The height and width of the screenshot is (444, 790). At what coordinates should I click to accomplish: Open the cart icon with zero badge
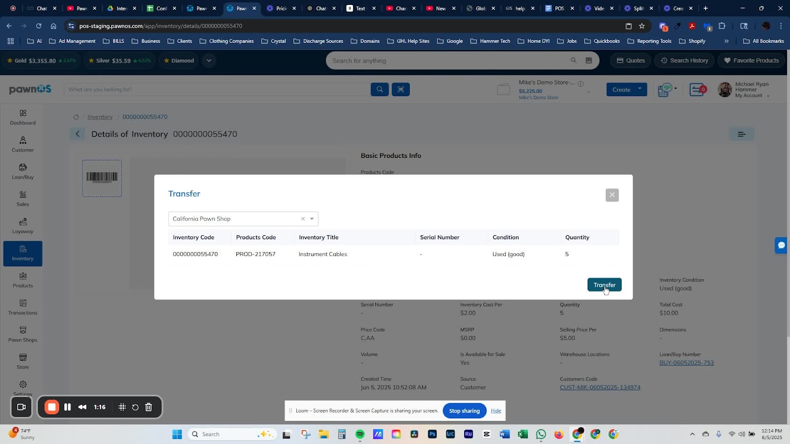698,90
